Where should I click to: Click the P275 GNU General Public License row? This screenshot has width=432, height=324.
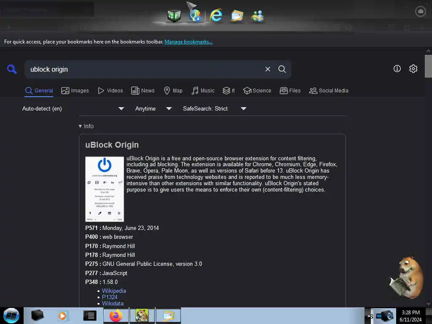tap(143, 264)
